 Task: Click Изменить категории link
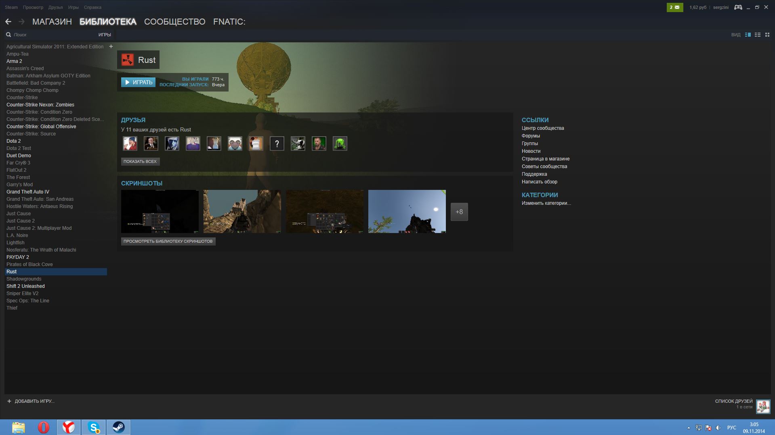pos(546,203)
